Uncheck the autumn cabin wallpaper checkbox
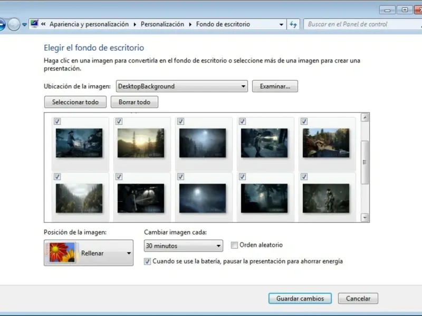Viewport: 422px width, 316px height. coord(304,122)
